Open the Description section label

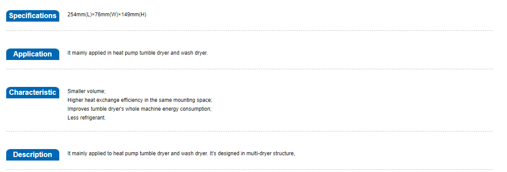click(x=33, y=155)
